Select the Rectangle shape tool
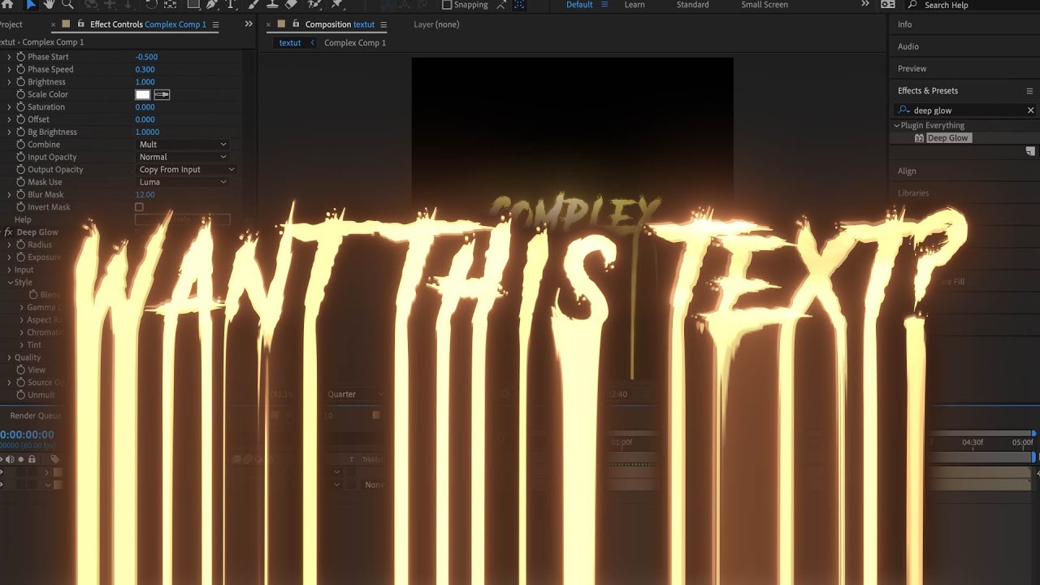This screenshot has height=585, width=1040. coord(193,5)
